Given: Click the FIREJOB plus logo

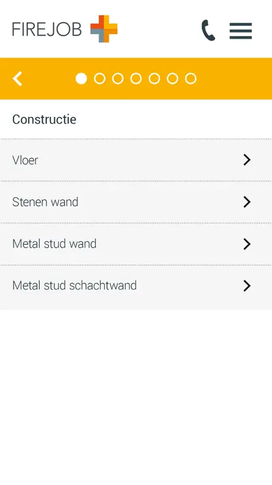Looking at the screenshot, I should coord(104,28).
